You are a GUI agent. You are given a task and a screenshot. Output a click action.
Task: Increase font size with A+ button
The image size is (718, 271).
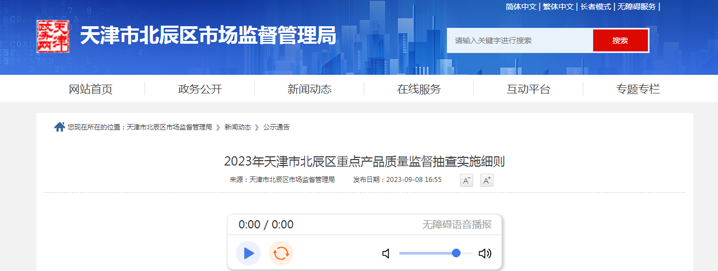coord(486,180)
